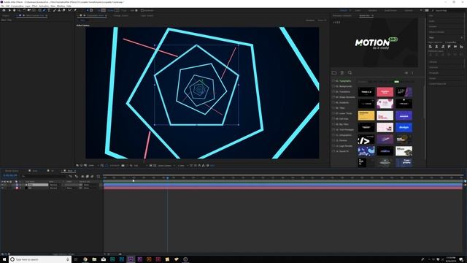The width and height of the screenshot is (467, 263).
Task: Select the Clone Stamp tool
Action: [59, 10]
